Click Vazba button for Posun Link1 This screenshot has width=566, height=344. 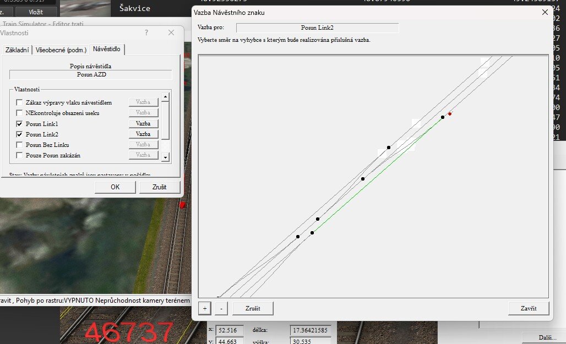click(x=143, y=123)
